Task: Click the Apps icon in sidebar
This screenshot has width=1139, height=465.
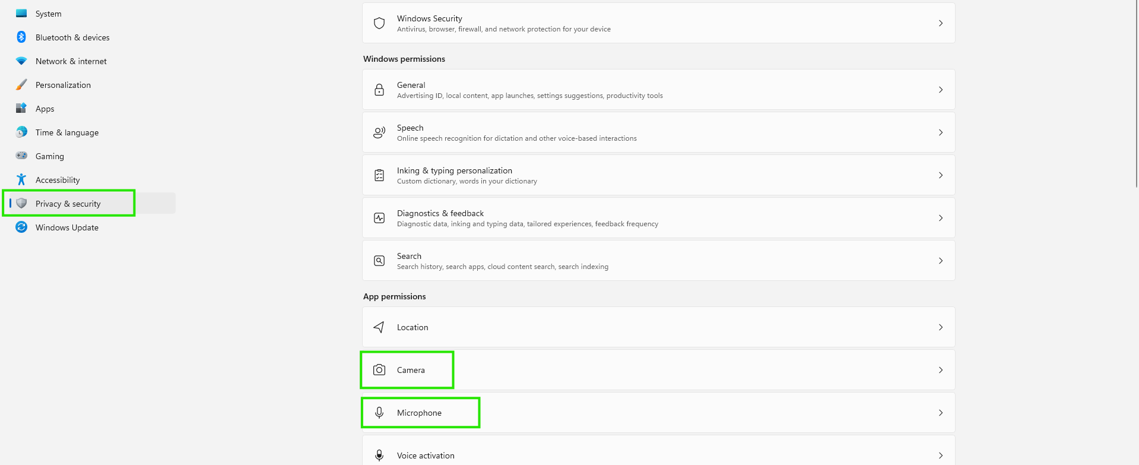Action: (21, 108)
